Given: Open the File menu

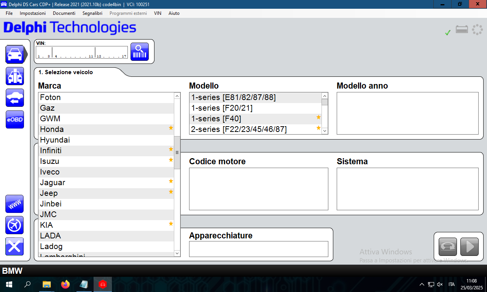Looking at the screenshot, I should pos(9,13).
